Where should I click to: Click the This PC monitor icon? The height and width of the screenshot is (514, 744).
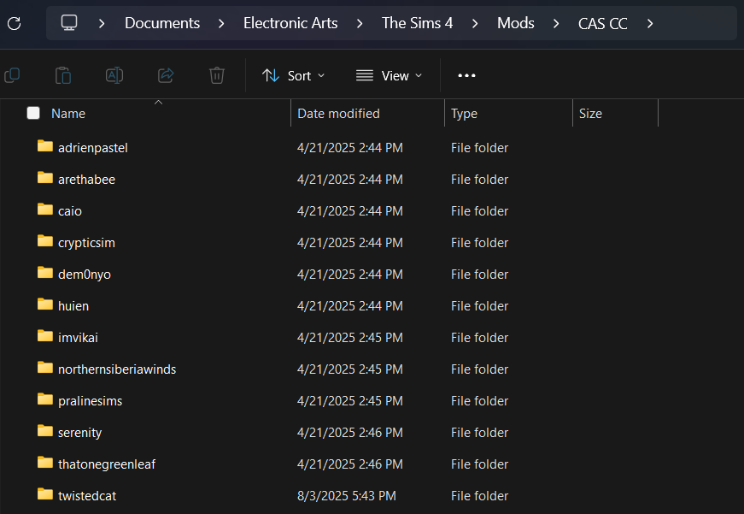[69, 23]
